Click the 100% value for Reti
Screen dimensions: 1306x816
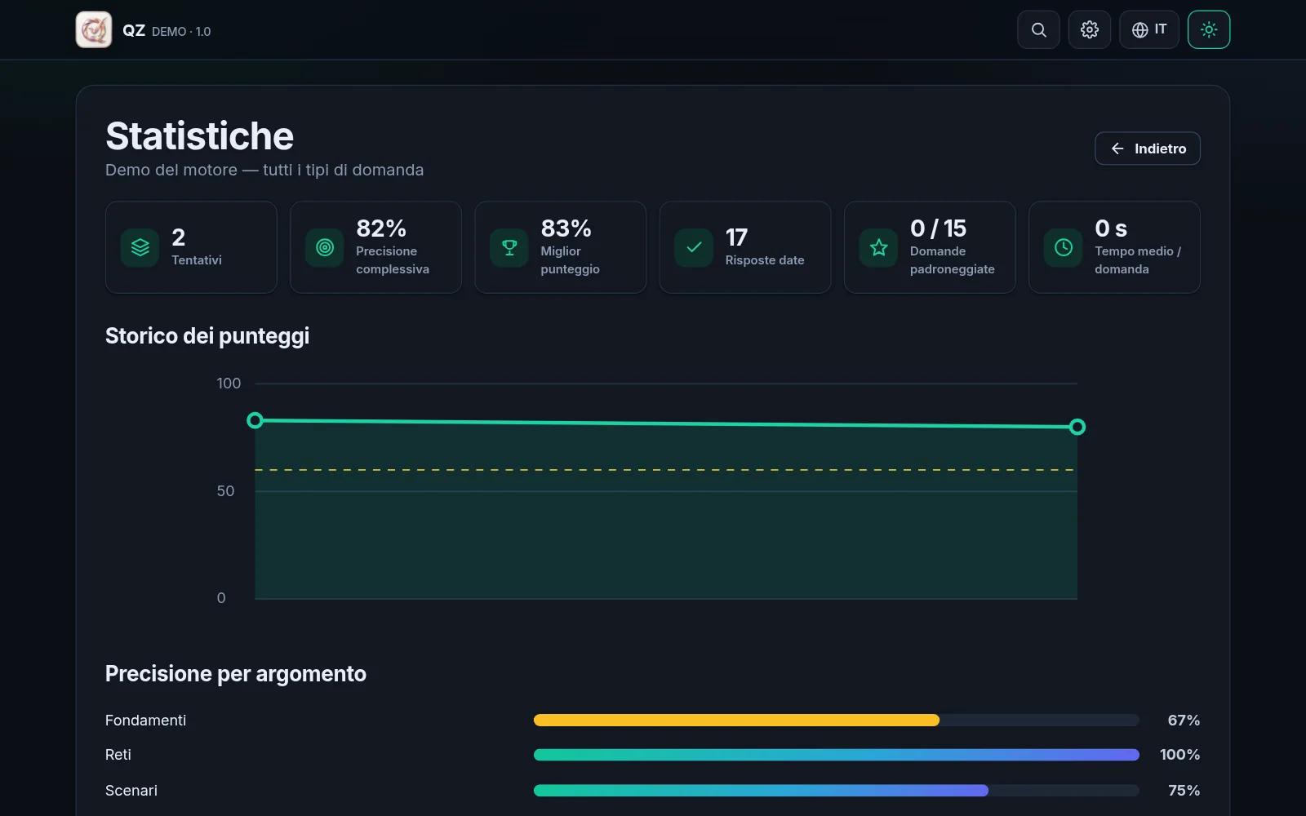pyautogui.click(x=1179, y=755)
